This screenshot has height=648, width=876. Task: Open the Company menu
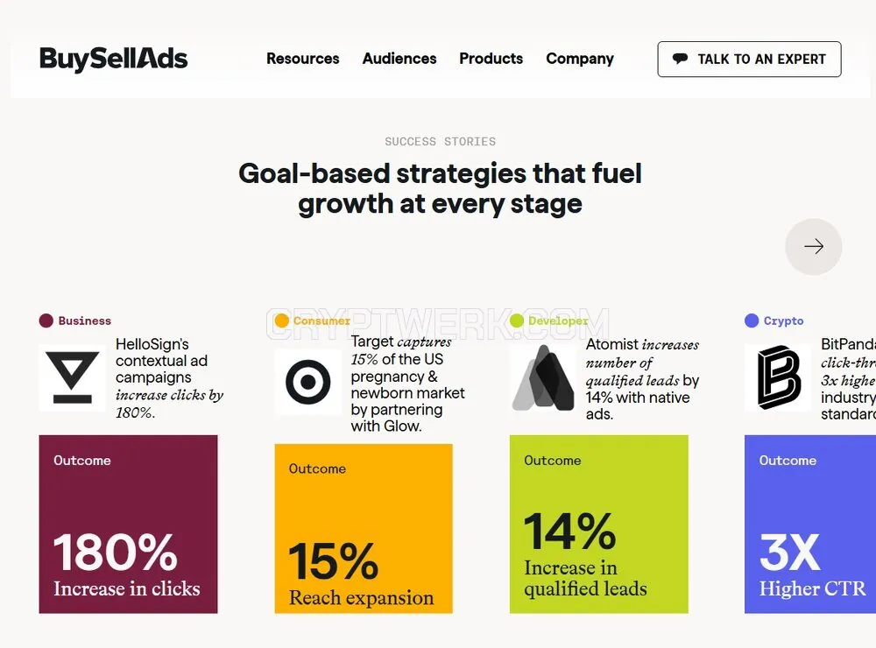pos(580,59)
